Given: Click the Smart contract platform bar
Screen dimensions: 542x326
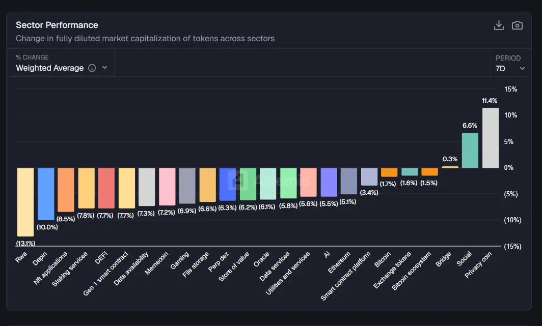Looking at the screenshot, I should (369, 176).
